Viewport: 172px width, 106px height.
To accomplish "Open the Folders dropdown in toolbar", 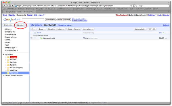I will pyautogui.click(x=61, y=29).
